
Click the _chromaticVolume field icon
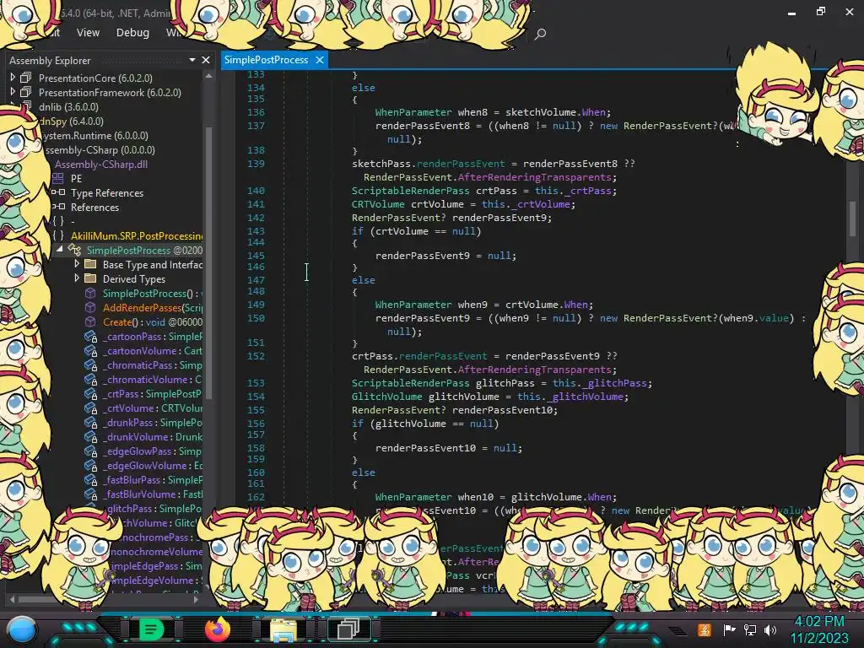tap(90, 379)
